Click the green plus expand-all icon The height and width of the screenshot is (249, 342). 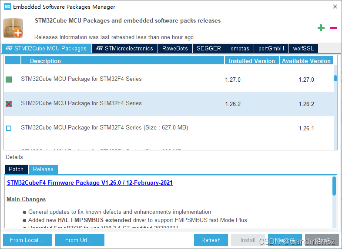321,28
